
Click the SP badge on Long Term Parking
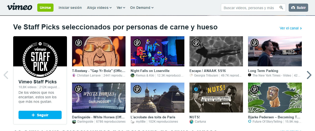255,43
